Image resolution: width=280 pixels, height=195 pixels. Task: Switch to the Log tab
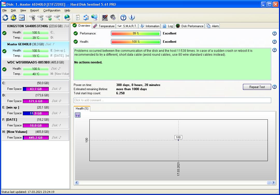(167, 26)
